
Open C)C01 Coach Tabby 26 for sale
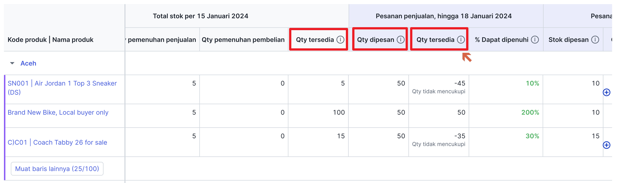click(57, 142)
